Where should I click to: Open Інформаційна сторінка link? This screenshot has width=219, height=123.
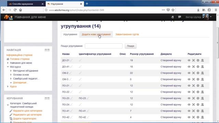(19, 55)
